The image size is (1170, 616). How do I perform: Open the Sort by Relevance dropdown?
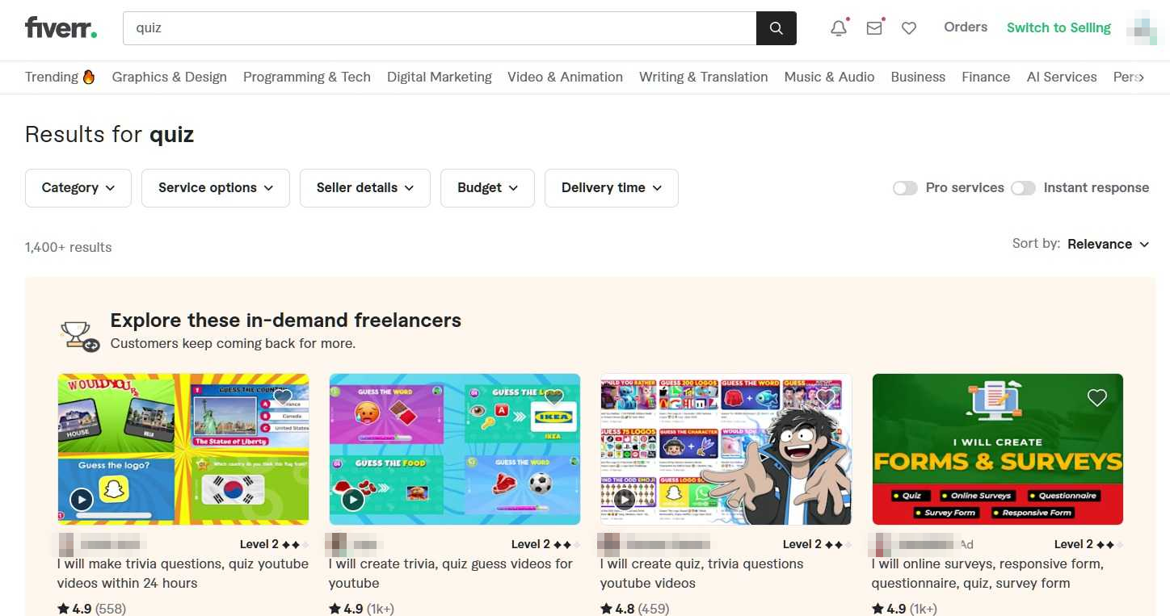click(1108, 244)
